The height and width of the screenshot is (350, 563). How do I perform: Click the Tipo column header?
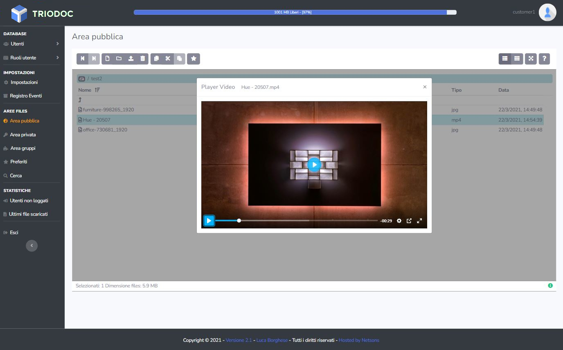456,90
